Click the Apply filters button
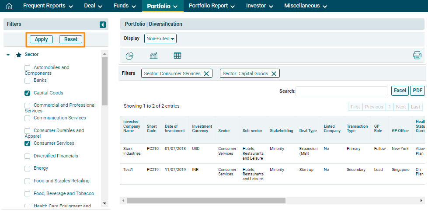 coord(41,39)
